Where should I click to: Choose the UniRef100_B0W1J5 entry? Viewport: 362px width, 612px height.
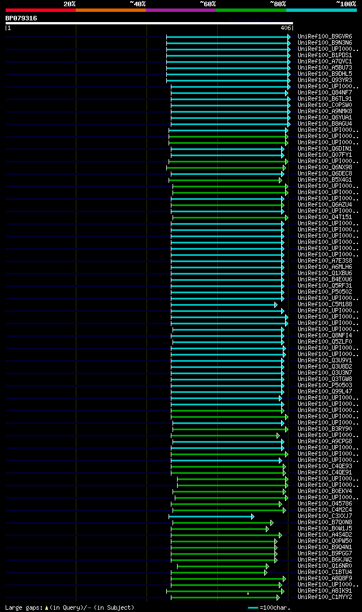[325, 529]
